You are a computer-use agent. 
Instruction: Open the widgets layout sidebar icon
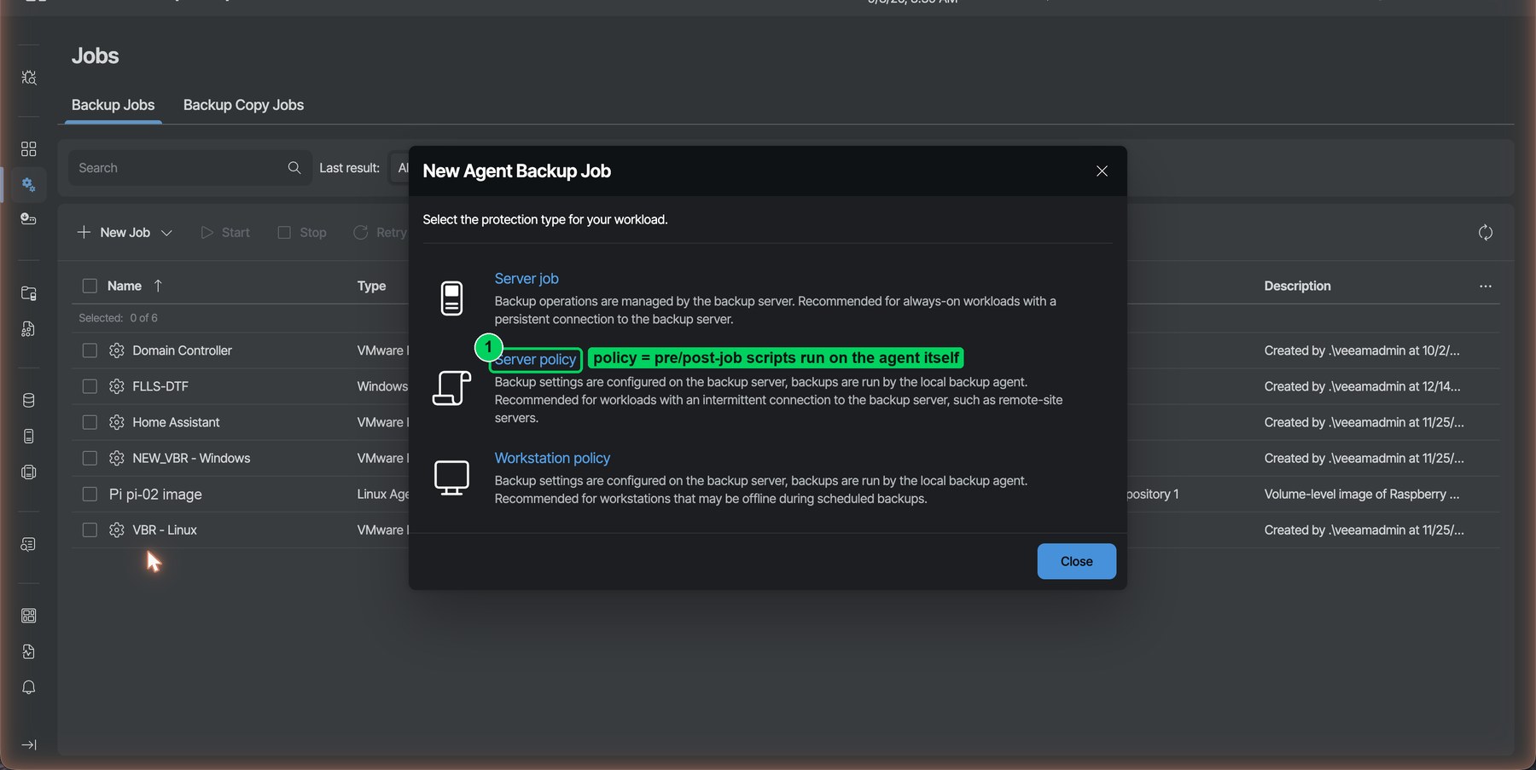coord(28,616)
